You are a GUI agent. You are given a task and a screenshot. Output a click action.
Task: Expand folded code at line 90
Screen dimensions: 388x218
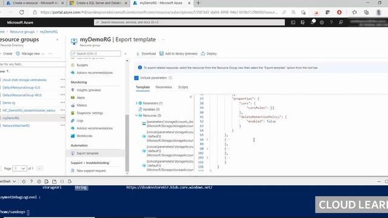(207, 148)
